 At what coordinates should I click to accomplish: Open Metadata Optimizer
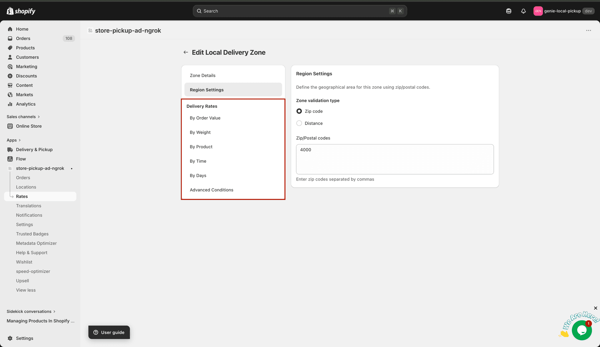pos(36,243)
